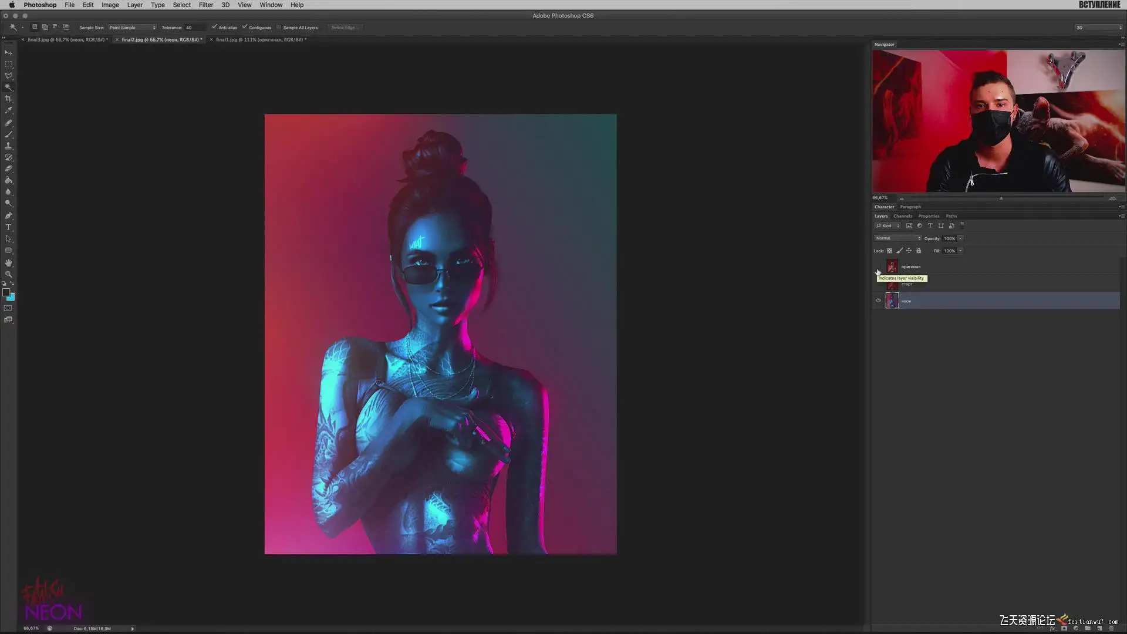Select the Magic Wand tool
This screenshot has width=1127, height=634.
(x=8, y=87)
